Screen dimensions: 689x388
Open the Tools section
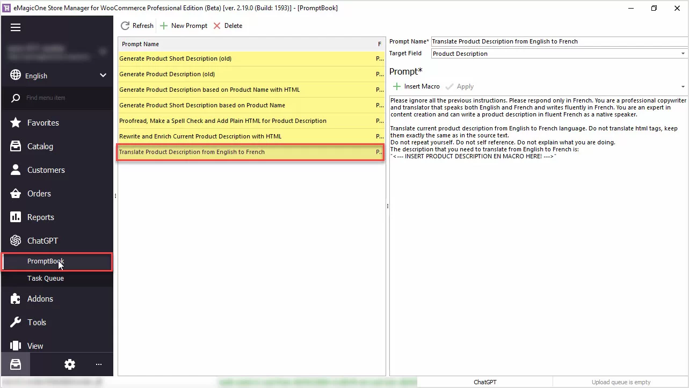[x=37, y=322]
